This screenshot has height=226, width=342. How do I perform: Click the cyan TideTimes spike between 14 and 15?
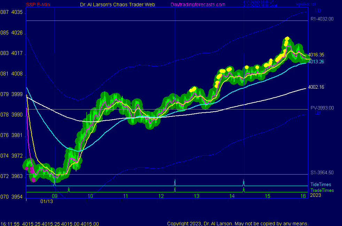(244, 183)
